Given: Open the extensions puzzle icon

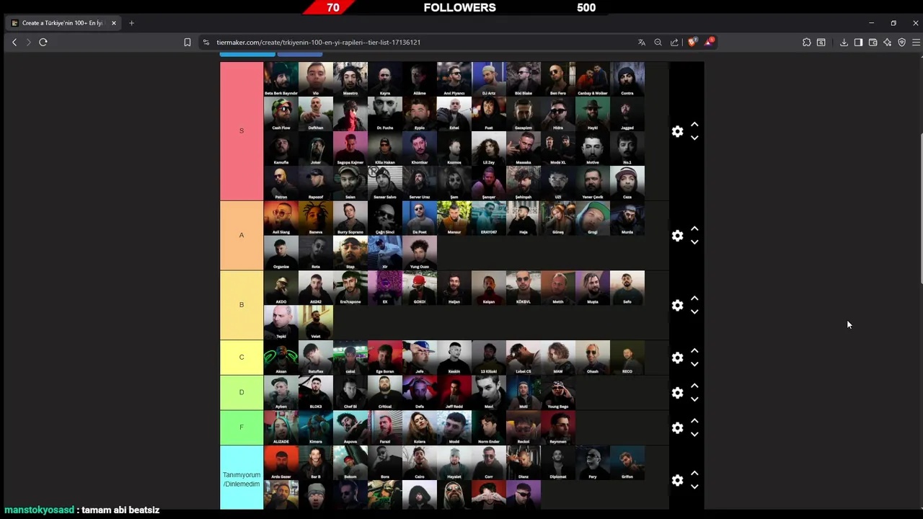Looking at the screenshot, I should (x=807, y=43).
